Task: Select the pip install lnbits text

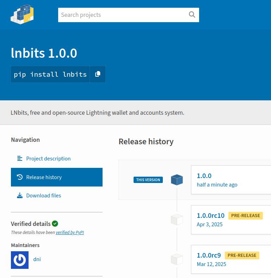Action: click(50, 74)
